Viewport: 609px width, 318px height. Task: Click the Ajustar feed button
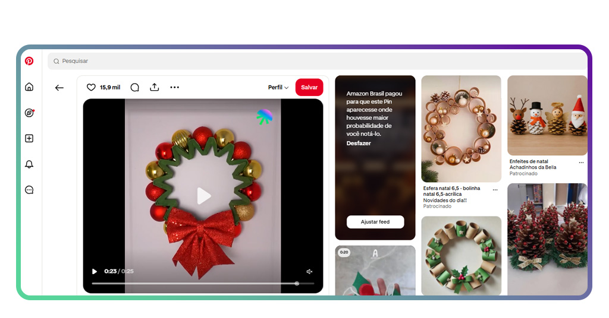[375, 222]
